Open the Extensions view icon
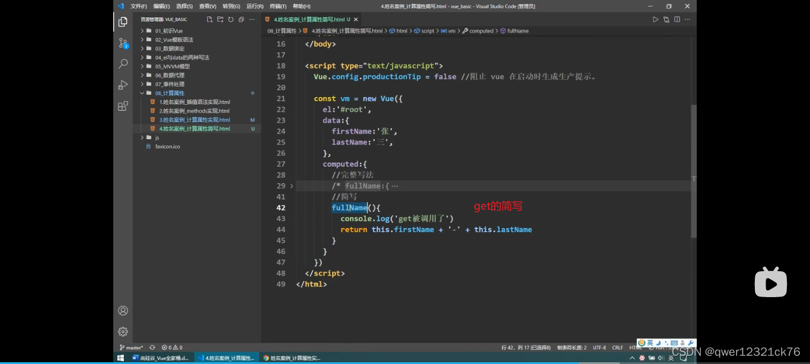 coord(123,106)
